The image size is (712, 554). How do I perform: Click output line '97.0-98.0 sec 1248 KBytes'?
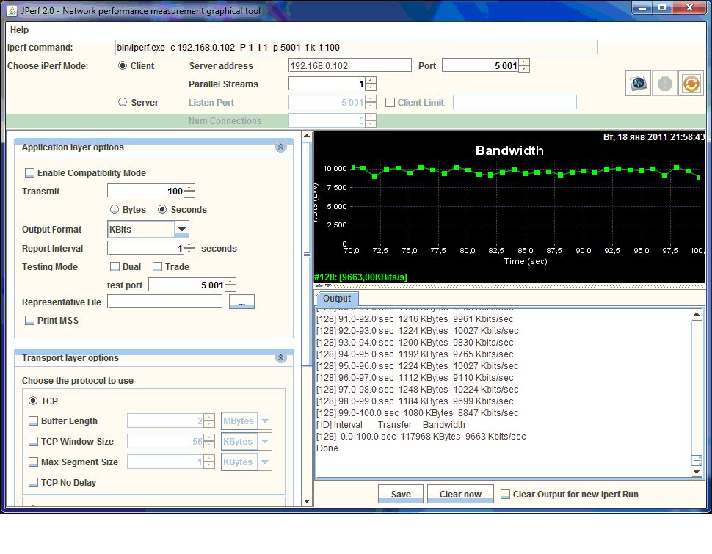tap(418, 389)
